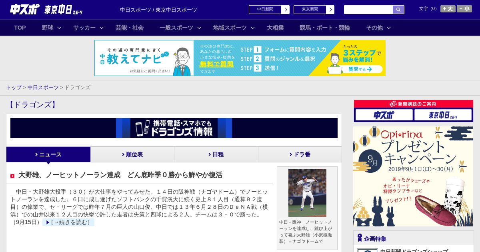This screenshot has width=480, height=252.
Task: Click the 企画特集 medal icon
Action: 360,238
